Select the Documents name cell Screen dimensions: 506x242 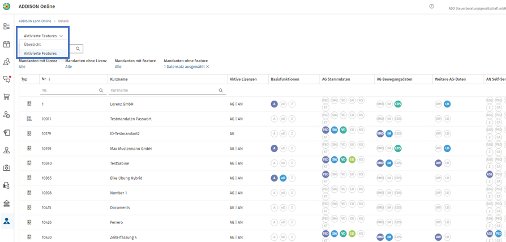120,208
